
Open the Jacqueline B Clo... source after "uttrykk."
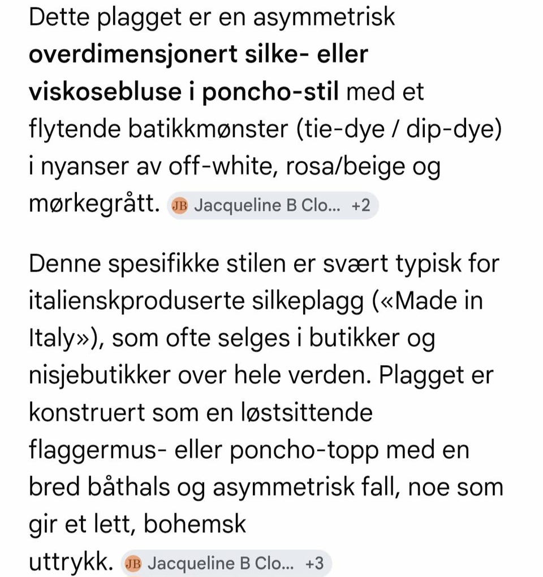pos(227,564)
